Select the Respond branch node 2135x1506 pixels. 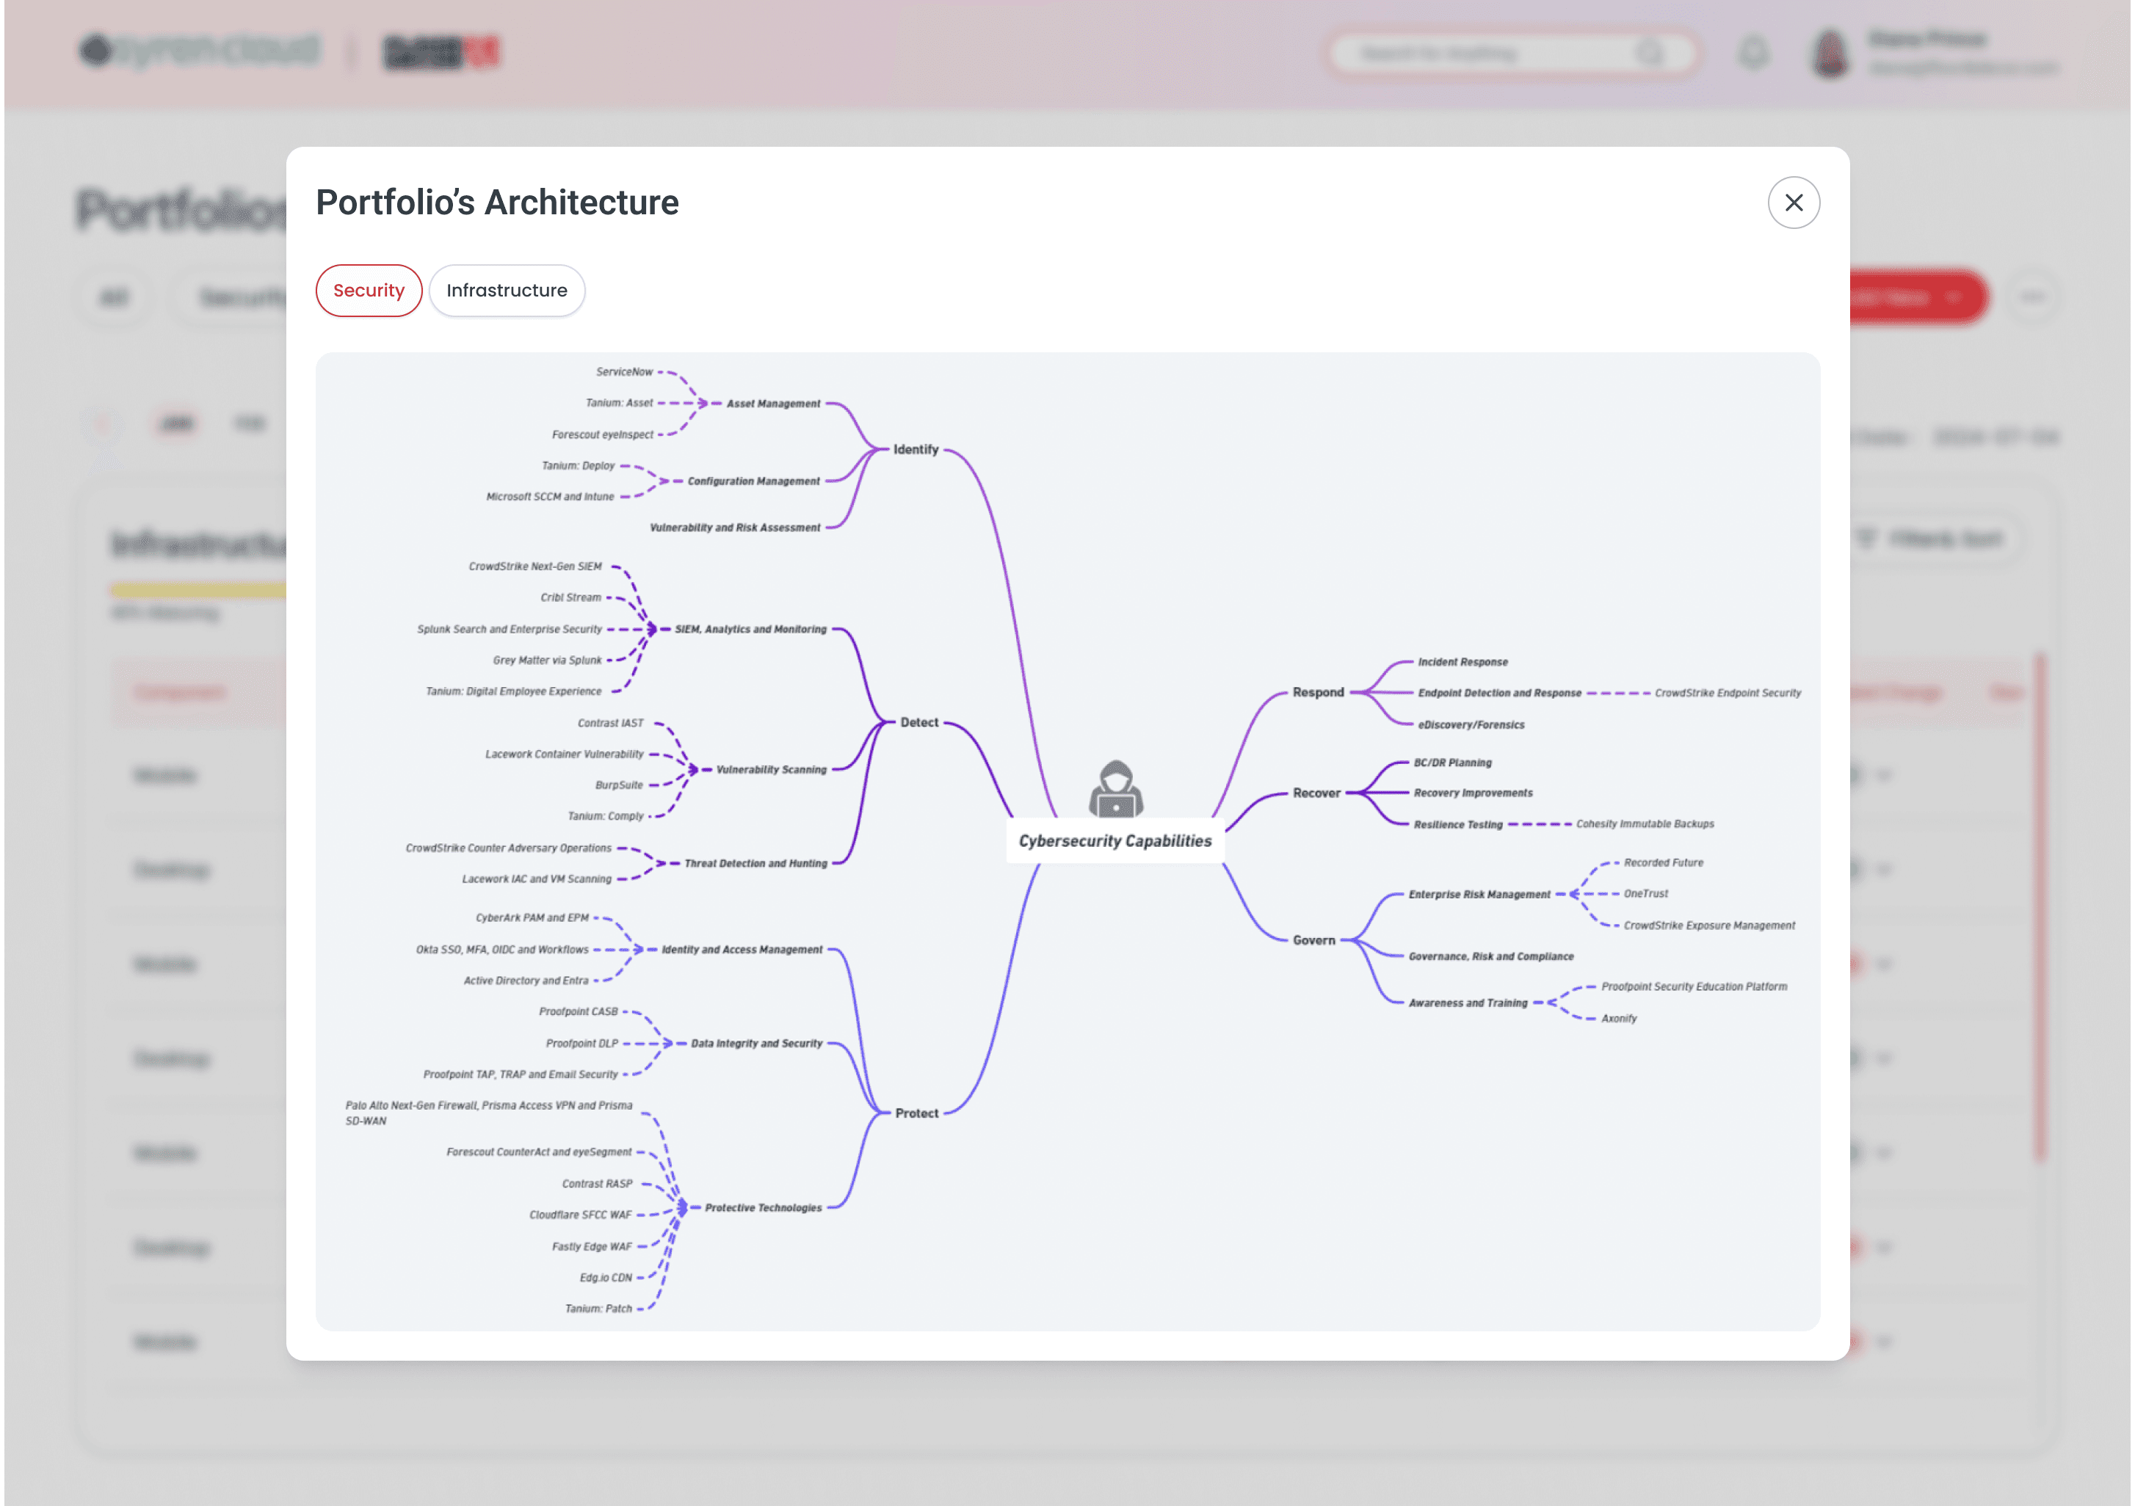(x=1318, y=693)
